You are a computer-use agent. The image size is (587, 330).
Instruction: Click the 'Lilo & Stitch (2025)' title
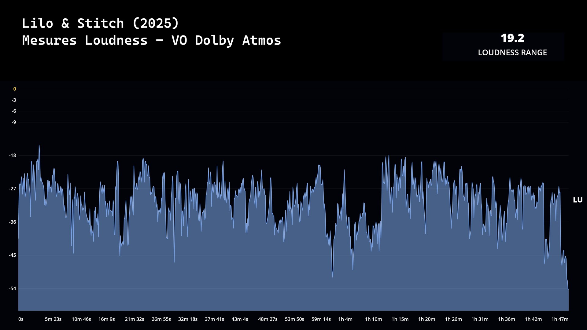(x=100, y=24)
